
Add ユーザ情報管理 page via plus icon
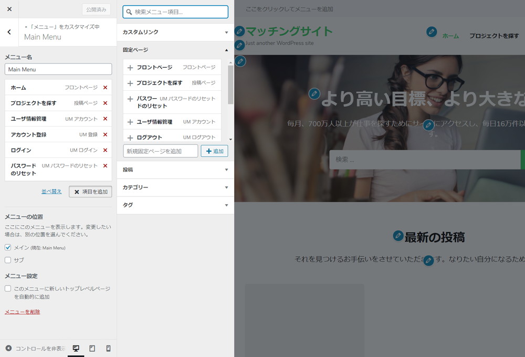[x=130, y=122]
